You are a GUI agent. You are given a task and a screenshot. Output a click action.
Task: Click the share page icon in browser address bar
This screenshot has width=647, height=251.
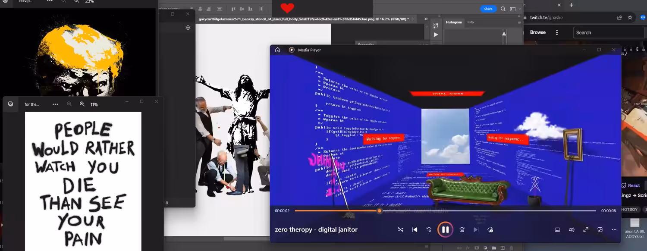tap(620, 18)
